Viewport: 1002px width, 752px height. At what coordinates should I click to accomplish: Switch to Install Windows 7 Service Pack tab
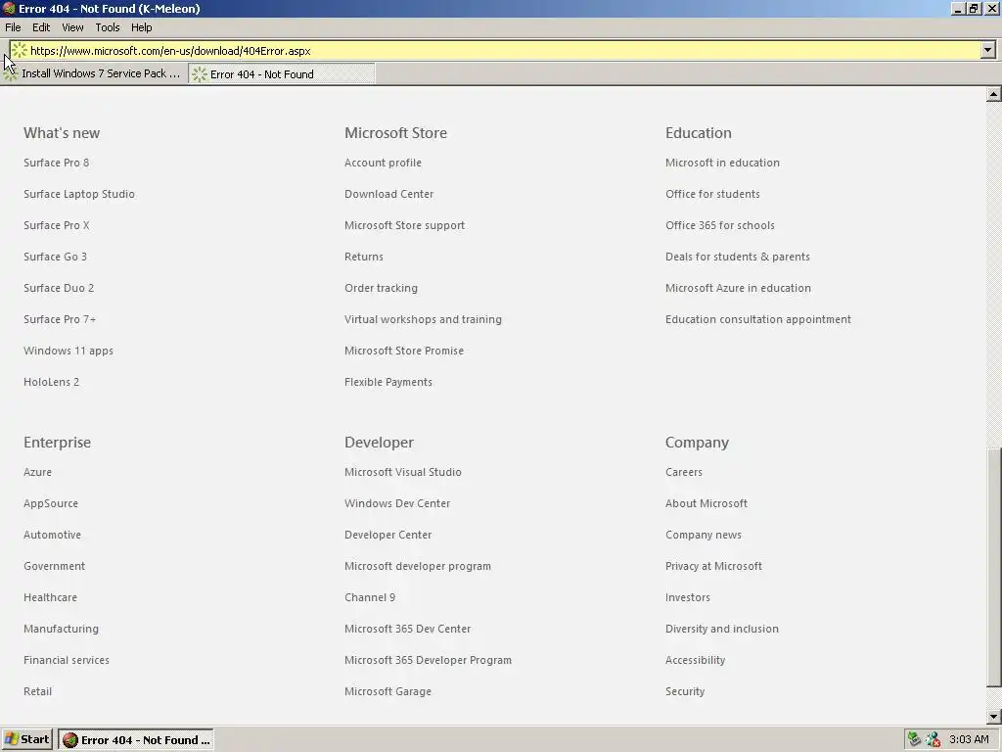click(x=93, y=73)
